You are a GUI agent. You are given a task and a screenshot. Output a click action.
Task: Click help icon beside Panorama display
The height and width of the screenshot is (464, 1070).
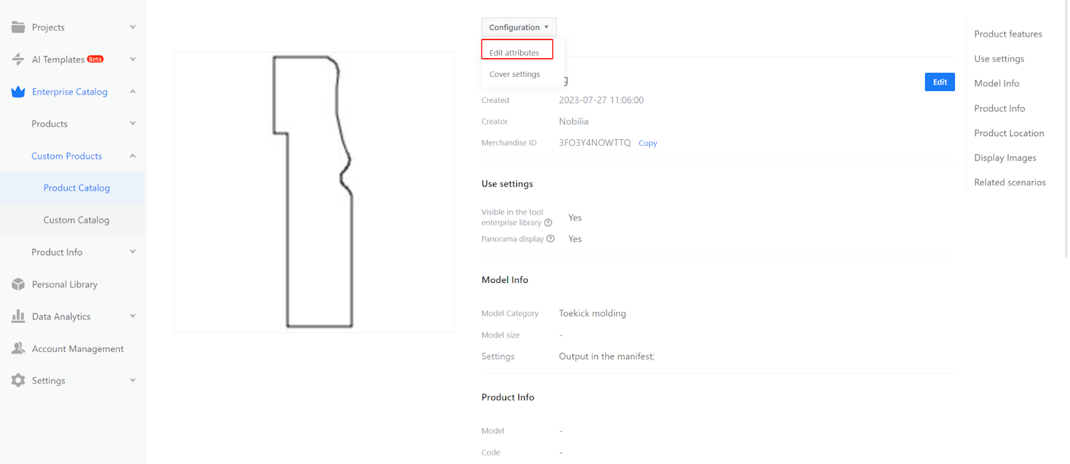point(550,239)
